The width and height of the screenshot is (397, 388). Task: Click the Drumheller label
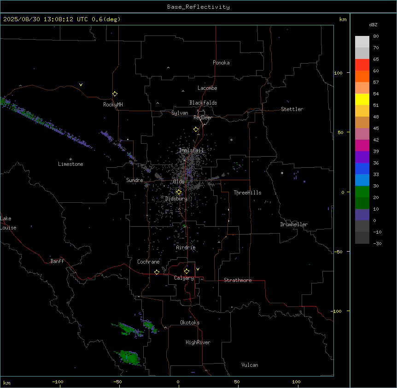(294, 224)
